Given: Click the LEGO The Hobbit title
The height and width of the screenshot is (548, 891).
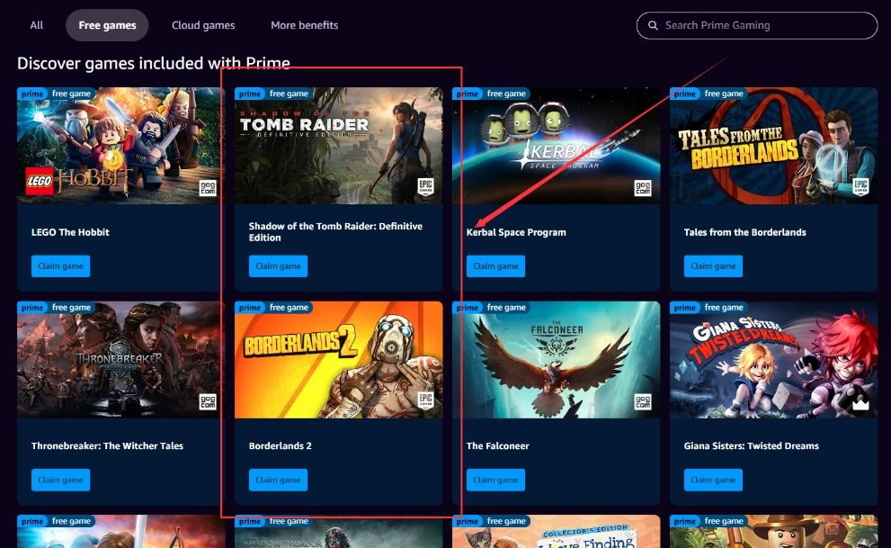Looking at the screenshot, I should 70,232.
